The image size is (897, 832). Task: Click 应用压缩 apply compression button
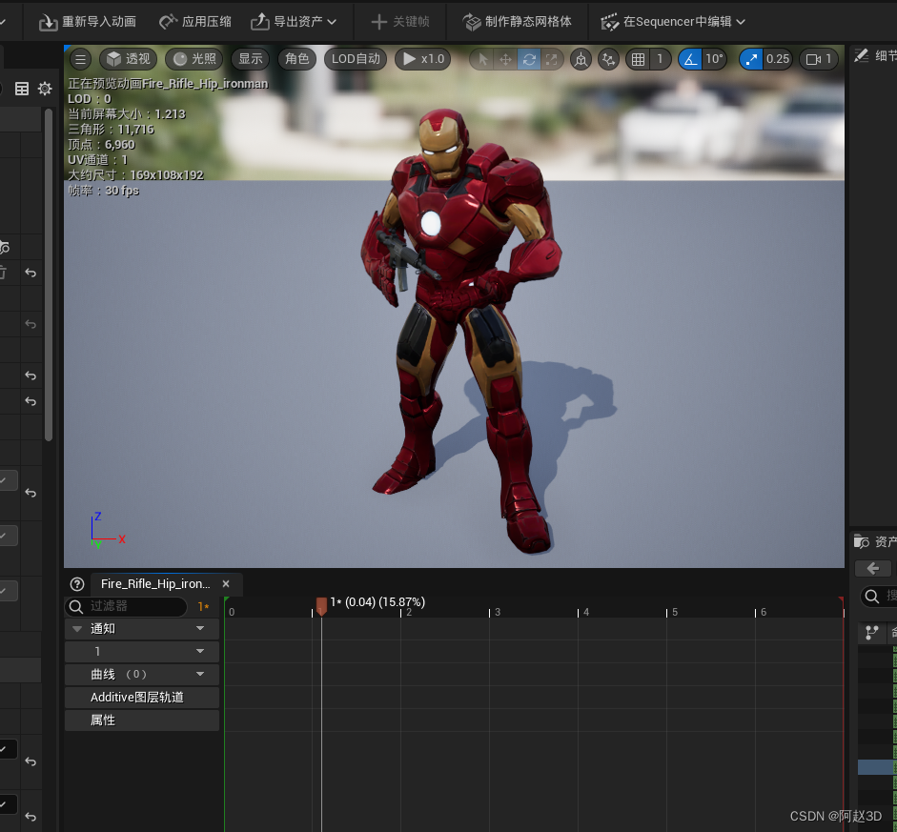(195, 22)
